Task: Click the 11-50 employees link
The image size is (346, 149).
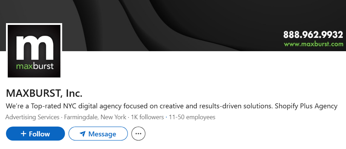Action: 192,117
